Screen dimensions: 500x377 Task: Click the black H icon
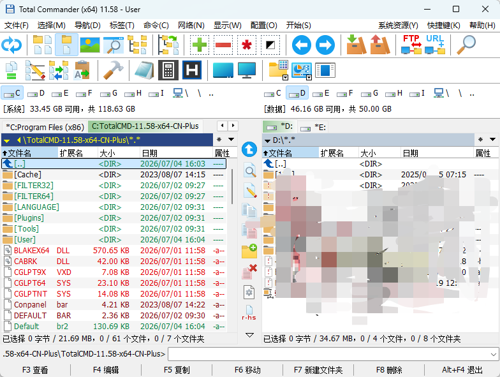click(191, 70)
